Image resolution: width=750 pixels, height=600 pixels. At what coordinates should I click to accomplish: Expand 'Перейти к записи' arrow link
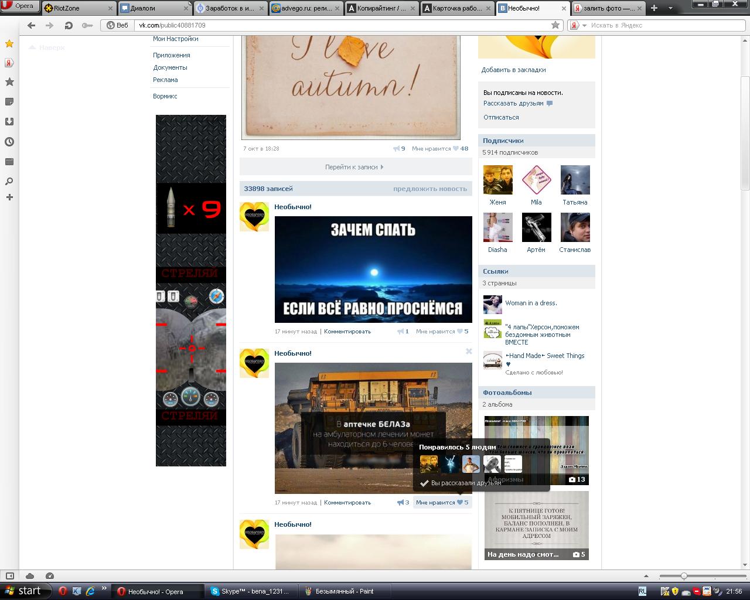[354, 167]
